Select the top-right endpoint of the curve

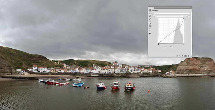184,19
